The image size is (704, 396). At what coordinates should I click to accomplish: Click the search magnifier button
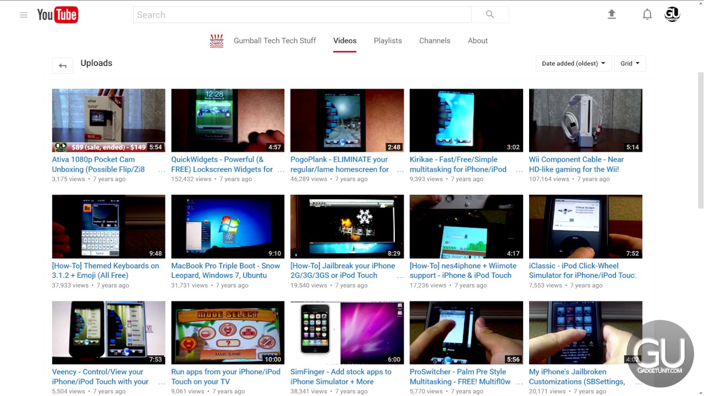[x=490, y=15]
